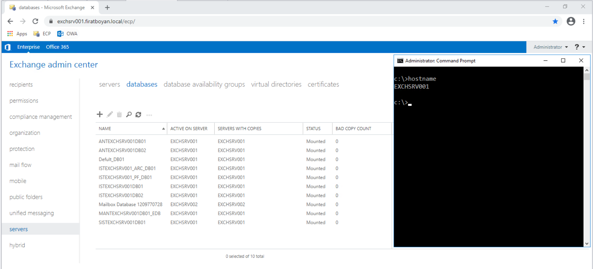The image size is (593, 269).
Task: Minimize the Command Prompt window
Action: pos(545,60)
